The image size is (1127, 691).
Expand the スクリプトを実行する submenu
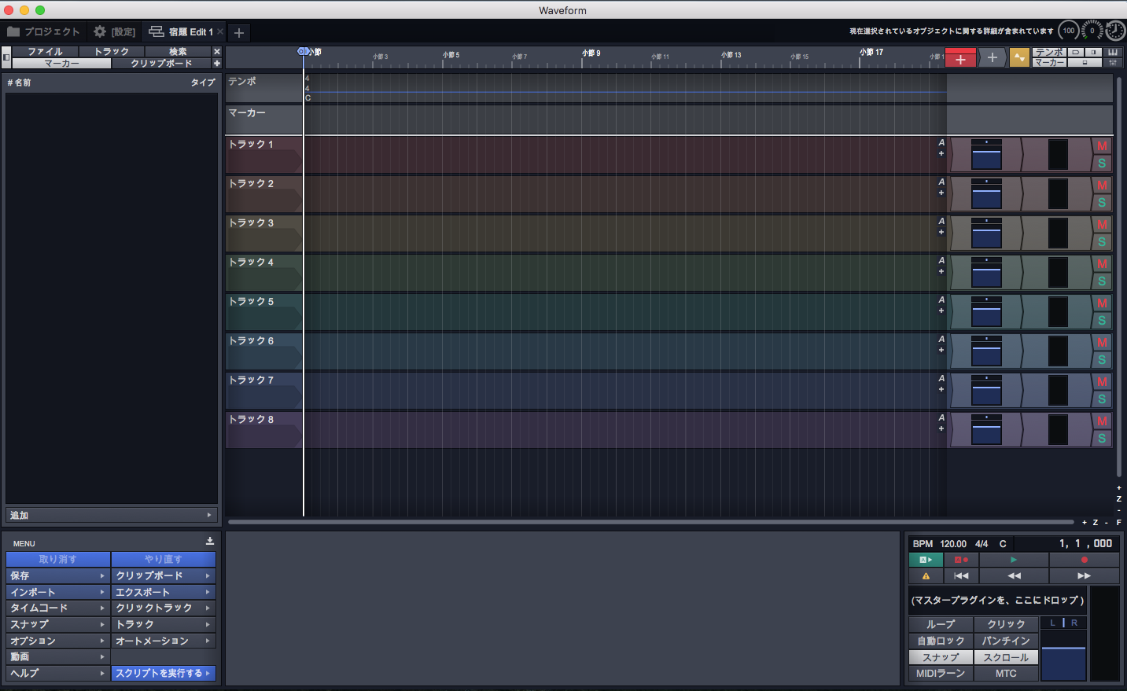coord(164,673)
